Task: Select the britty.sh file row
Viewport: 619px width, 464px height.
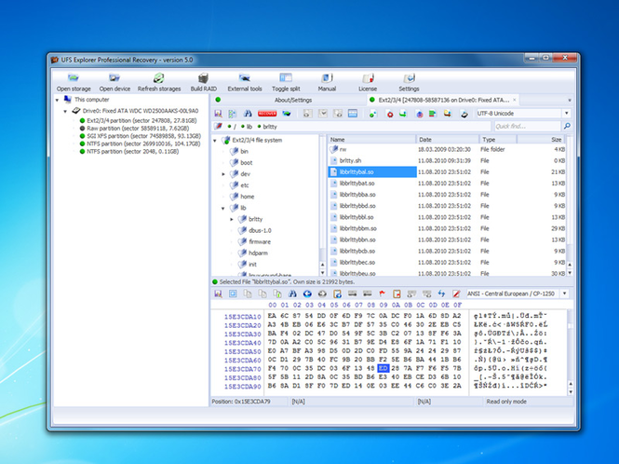Action: (447, 160)
